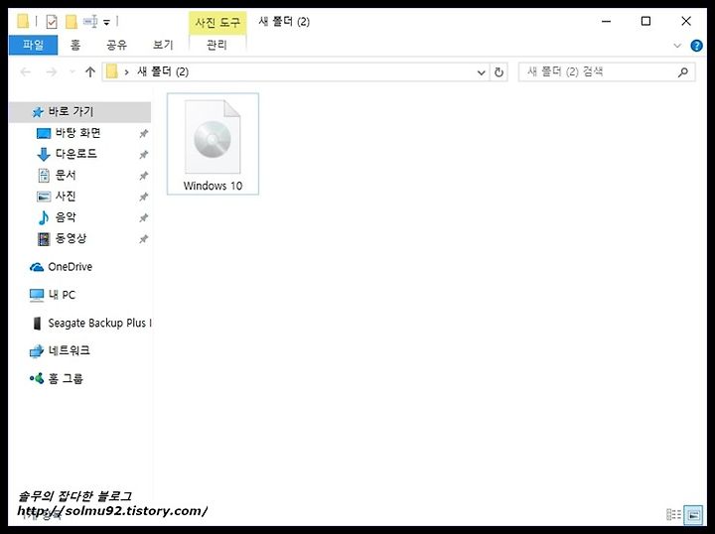
Task: Click the pin icon next to 바탕 화면
Action: tap(144, 133)
